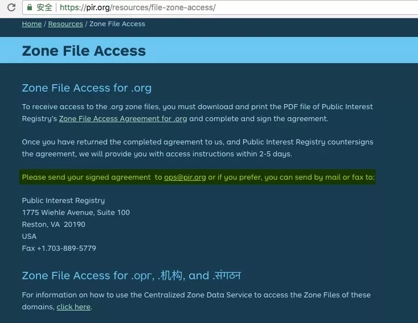
Task: Click the ops@pir.org email link
Action: [x=185, y=177]
